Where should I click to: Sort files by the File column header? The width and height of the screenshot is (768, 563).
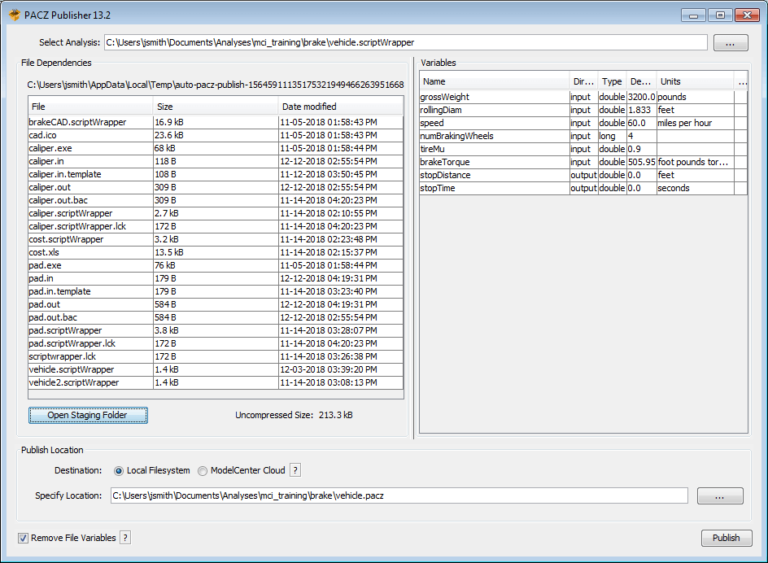click(x=90, y=107)
